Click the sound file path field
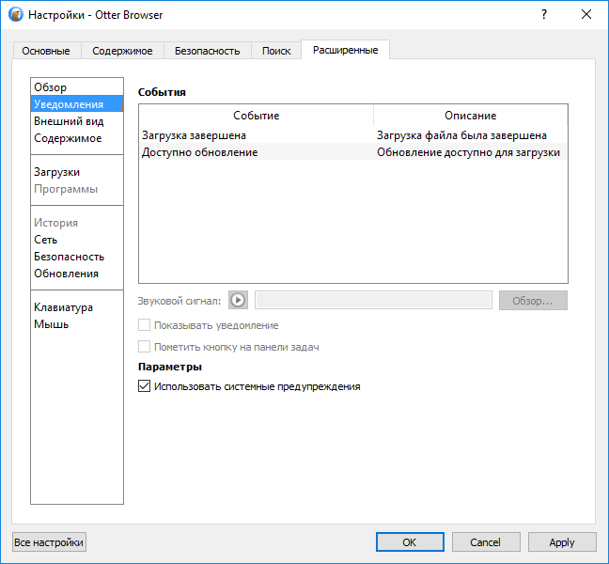 pyautogui.click(x=373, y=300)
